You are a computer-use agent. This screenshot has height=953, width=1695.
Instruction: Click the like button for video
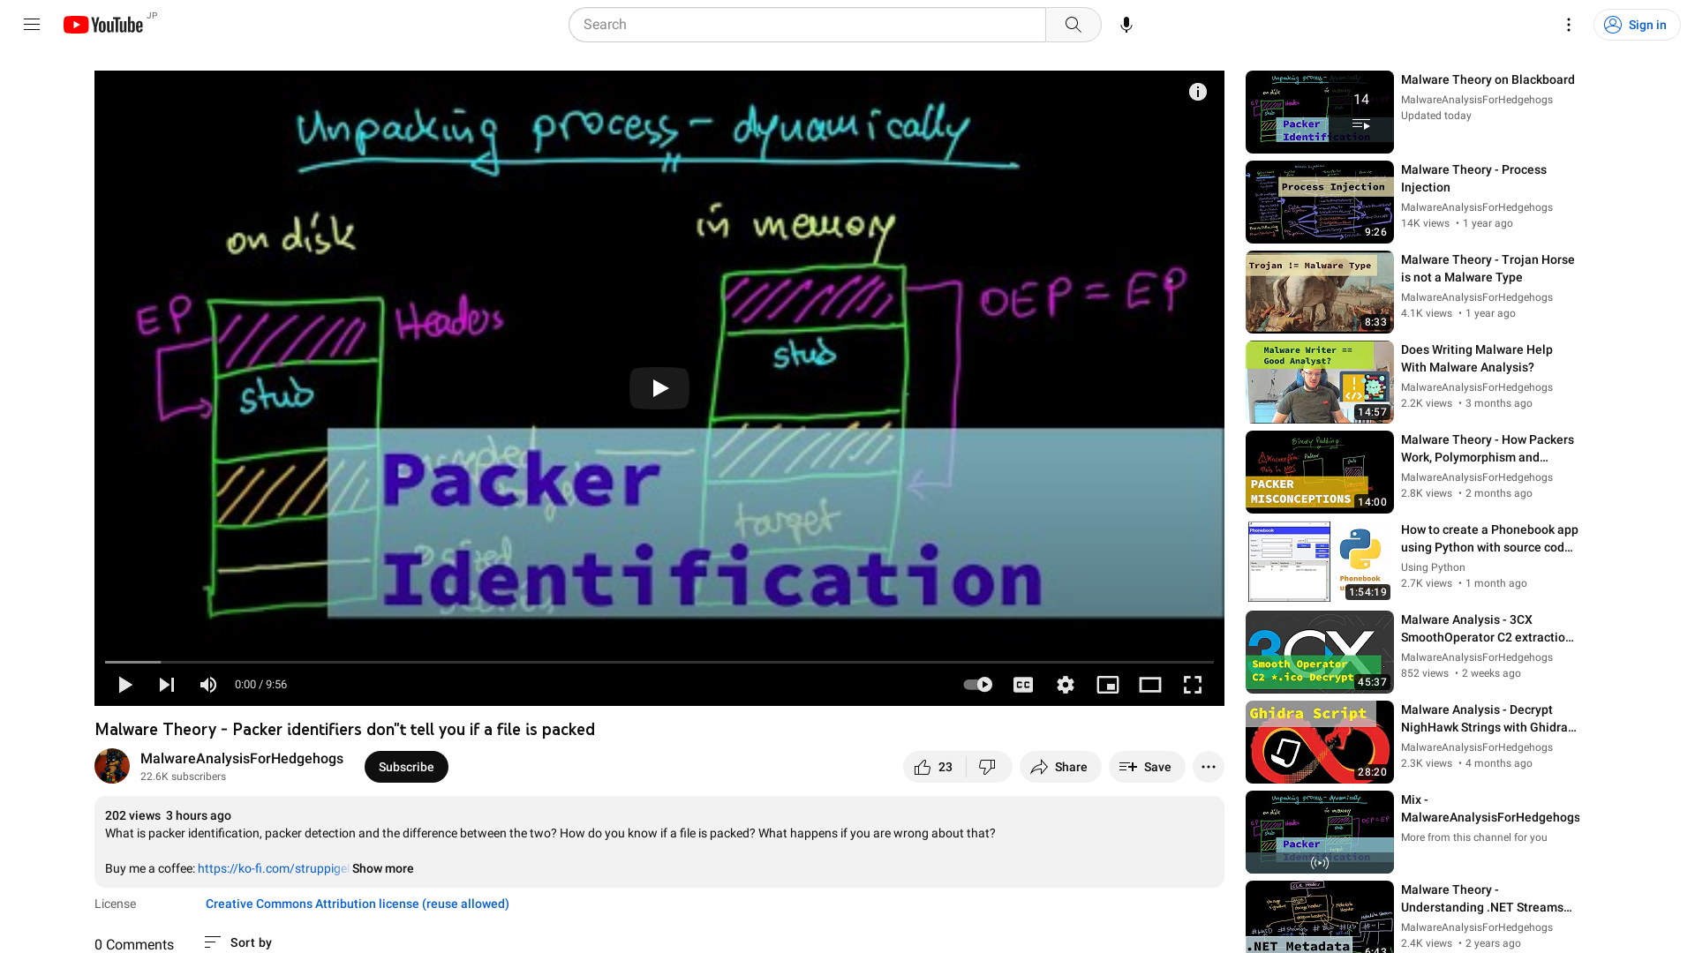coord(922,766)
